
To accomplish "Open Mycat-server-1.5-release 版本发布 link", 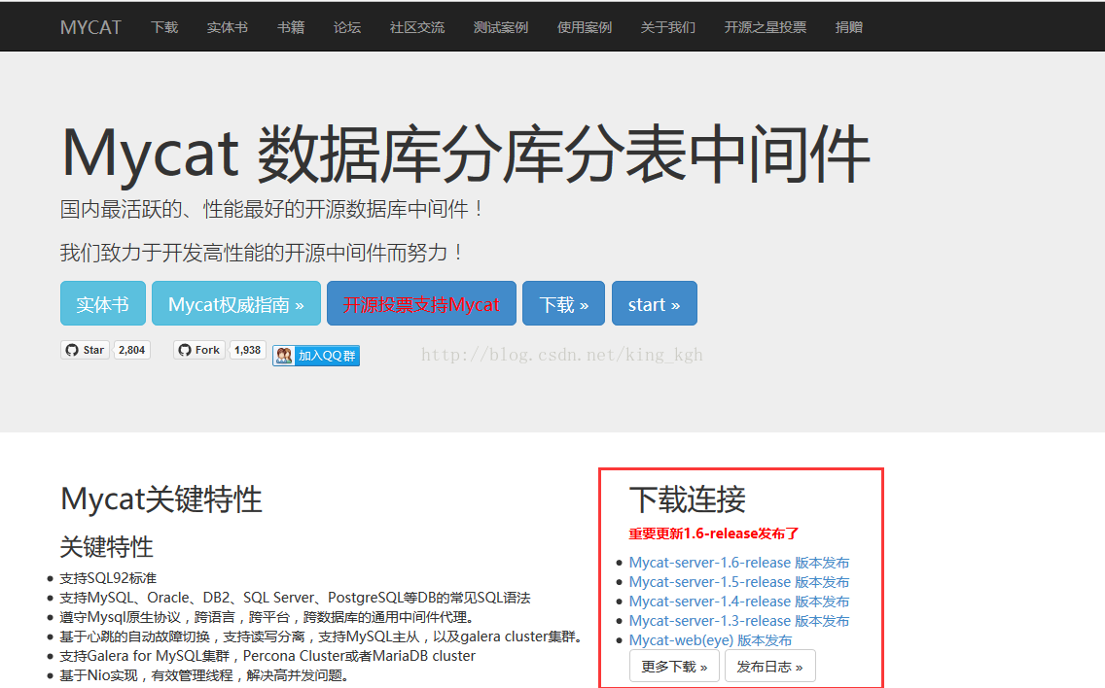I will pos(739,582).
